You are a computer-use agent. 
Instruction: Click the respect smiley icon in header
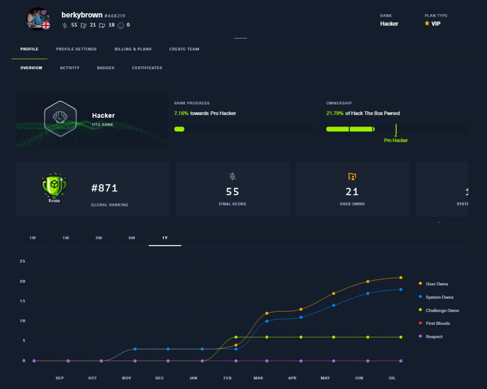tap(121, 26)
